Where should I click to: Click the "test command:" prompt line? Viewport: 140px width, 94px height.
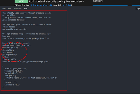(9, 52)
